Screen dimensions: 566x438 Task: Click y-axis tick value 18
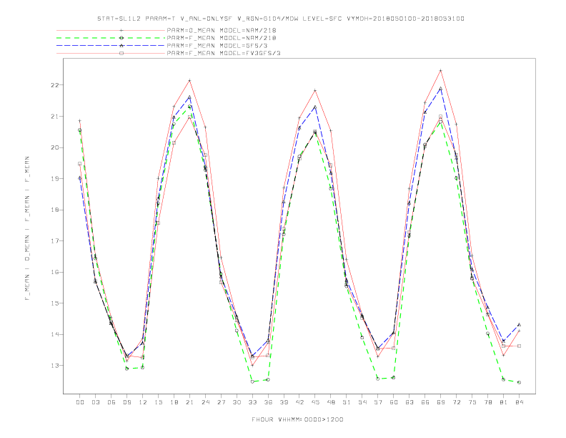point(55,210)
